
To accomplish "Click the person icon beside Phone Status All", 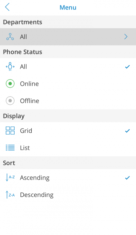I will (10, 67).
